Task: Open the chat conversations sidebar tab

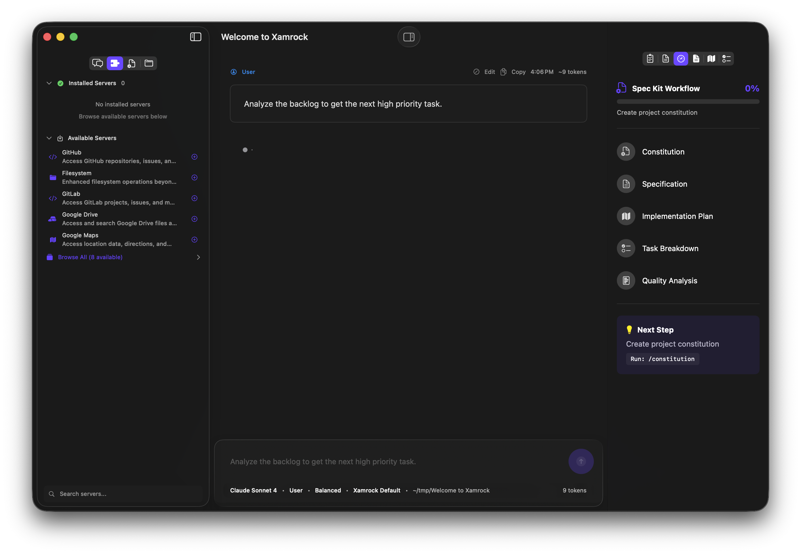Action: click(98, 63)
